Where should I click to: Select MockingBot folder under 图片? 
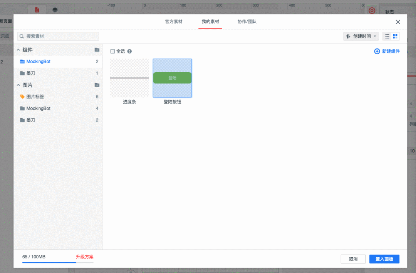(x=58, y=108)
